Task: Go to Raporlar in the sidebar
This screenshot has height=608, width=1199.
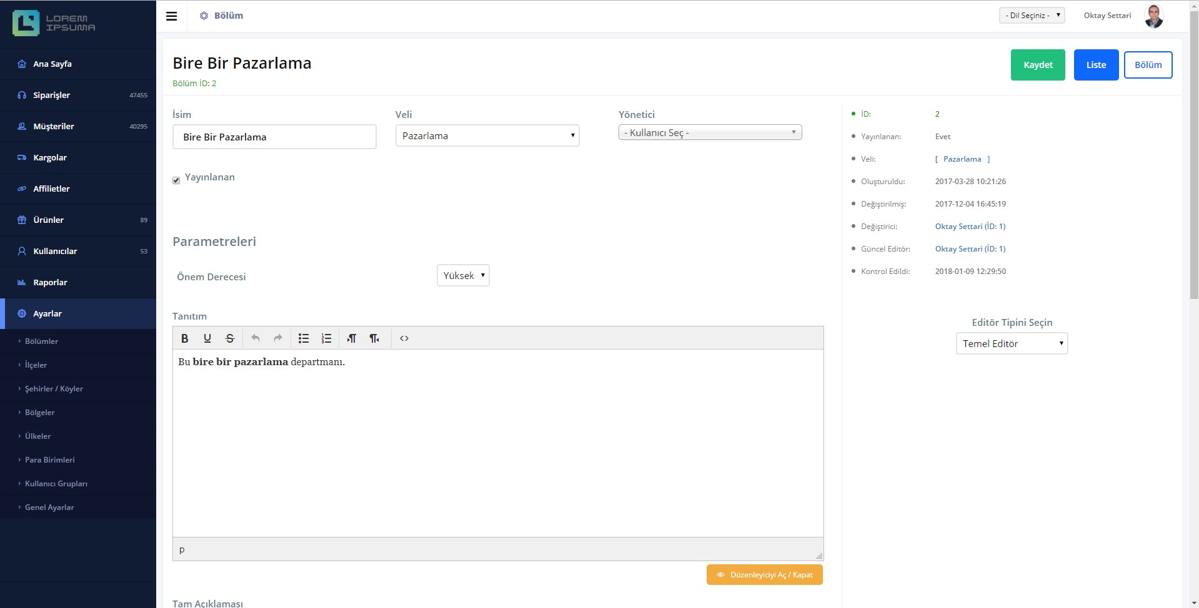Action: tap(50, 283)
